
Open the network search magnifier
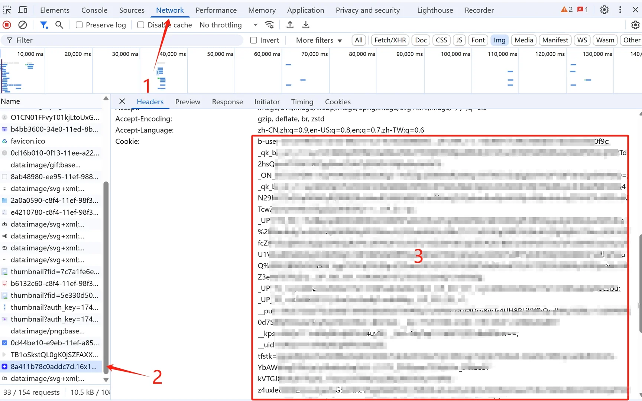[59, 25]
